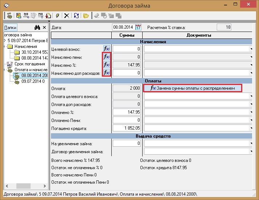Click the person with document toolbar icon
The image size is (259, 200).
tap(48, 16)
